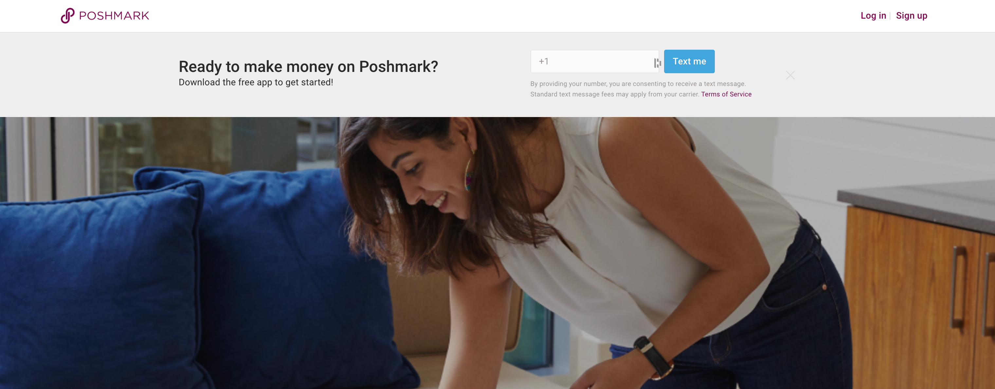995x389 pixels.
Task: Open the Terms of Service link
Action: pyautogui.click(x=726, y=94)
